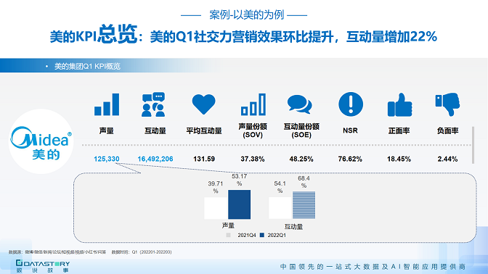This screenshot has width=488, height=274.
Task: Click the 2022Q1 legend color square
Action: 261,235
